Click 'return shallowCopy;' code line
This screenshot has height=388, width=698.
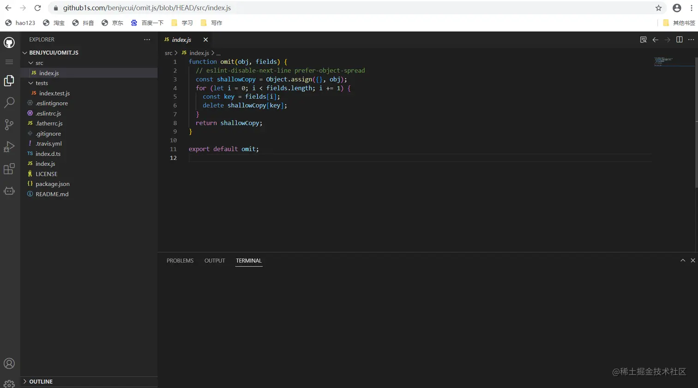(x=229, y=123)
